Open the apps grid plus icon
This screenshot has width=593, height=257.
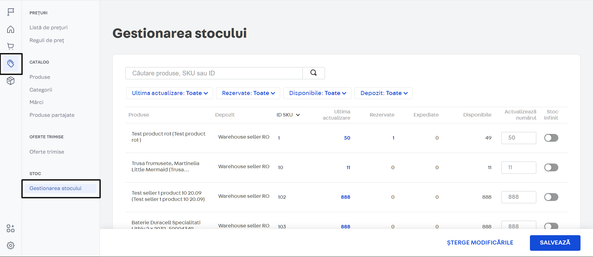click(x=11, y=228)
